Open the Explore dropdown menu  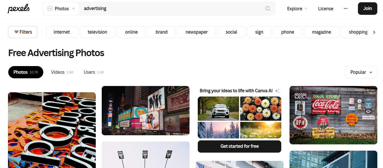pos(295,9)
